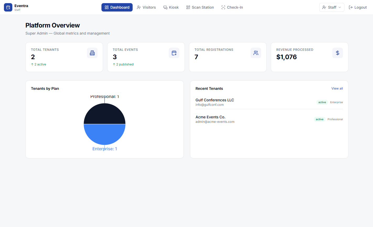Click active badge for Acme Events Co.
The width and height of the screenshot is (373, 227).
pos(320,119)
